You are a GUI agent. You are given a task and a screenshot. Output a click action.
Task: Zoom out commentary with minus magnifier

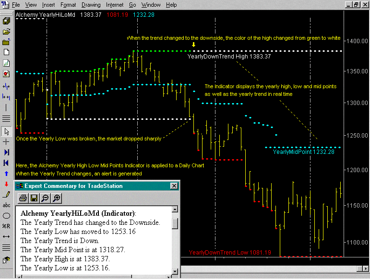(45, 198)
